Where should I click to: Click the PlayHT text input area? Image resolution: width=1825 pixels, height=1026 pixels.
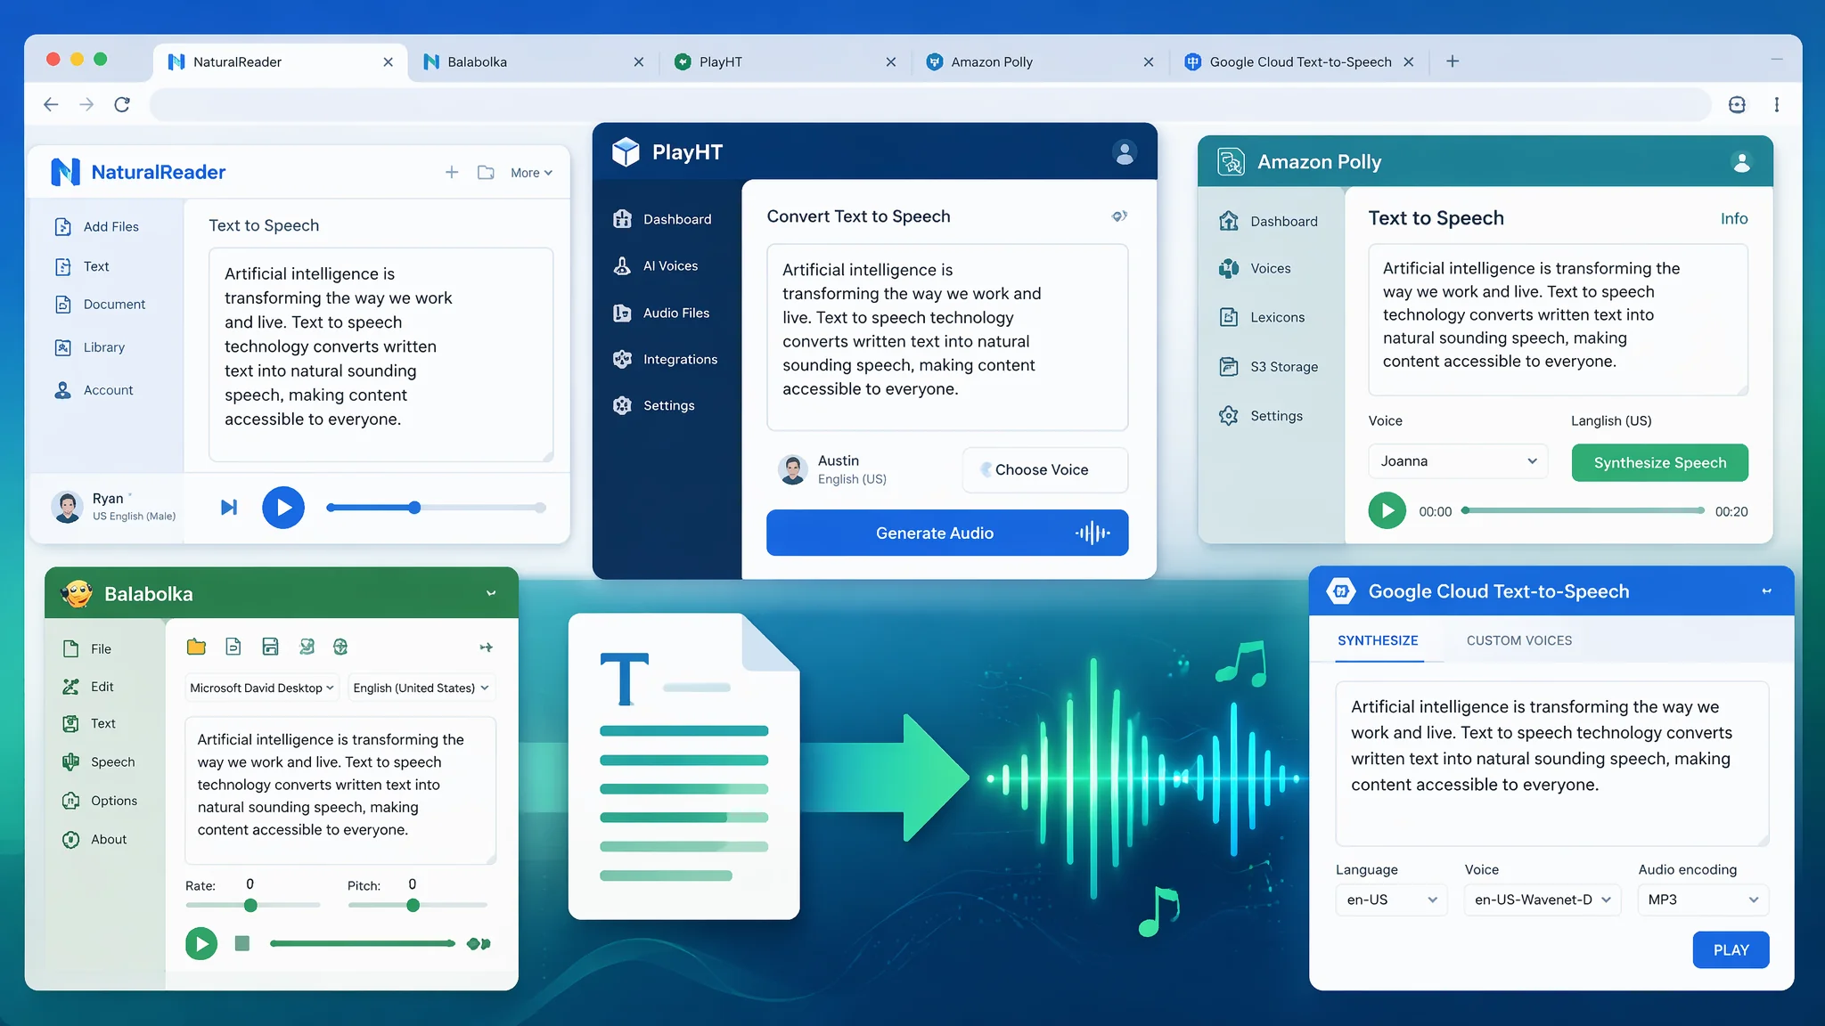(x=947, y=338)
